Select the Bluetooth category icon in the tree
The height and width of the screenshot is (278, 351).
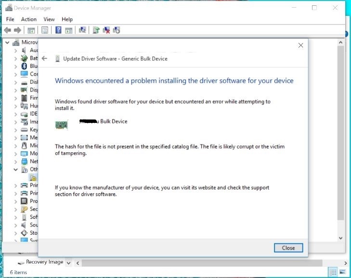click(x=24, y=66)
